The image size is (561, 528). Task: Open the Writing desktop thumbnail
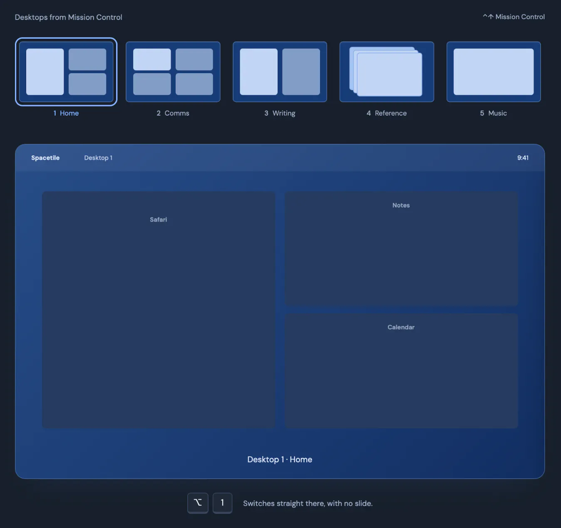280,72
